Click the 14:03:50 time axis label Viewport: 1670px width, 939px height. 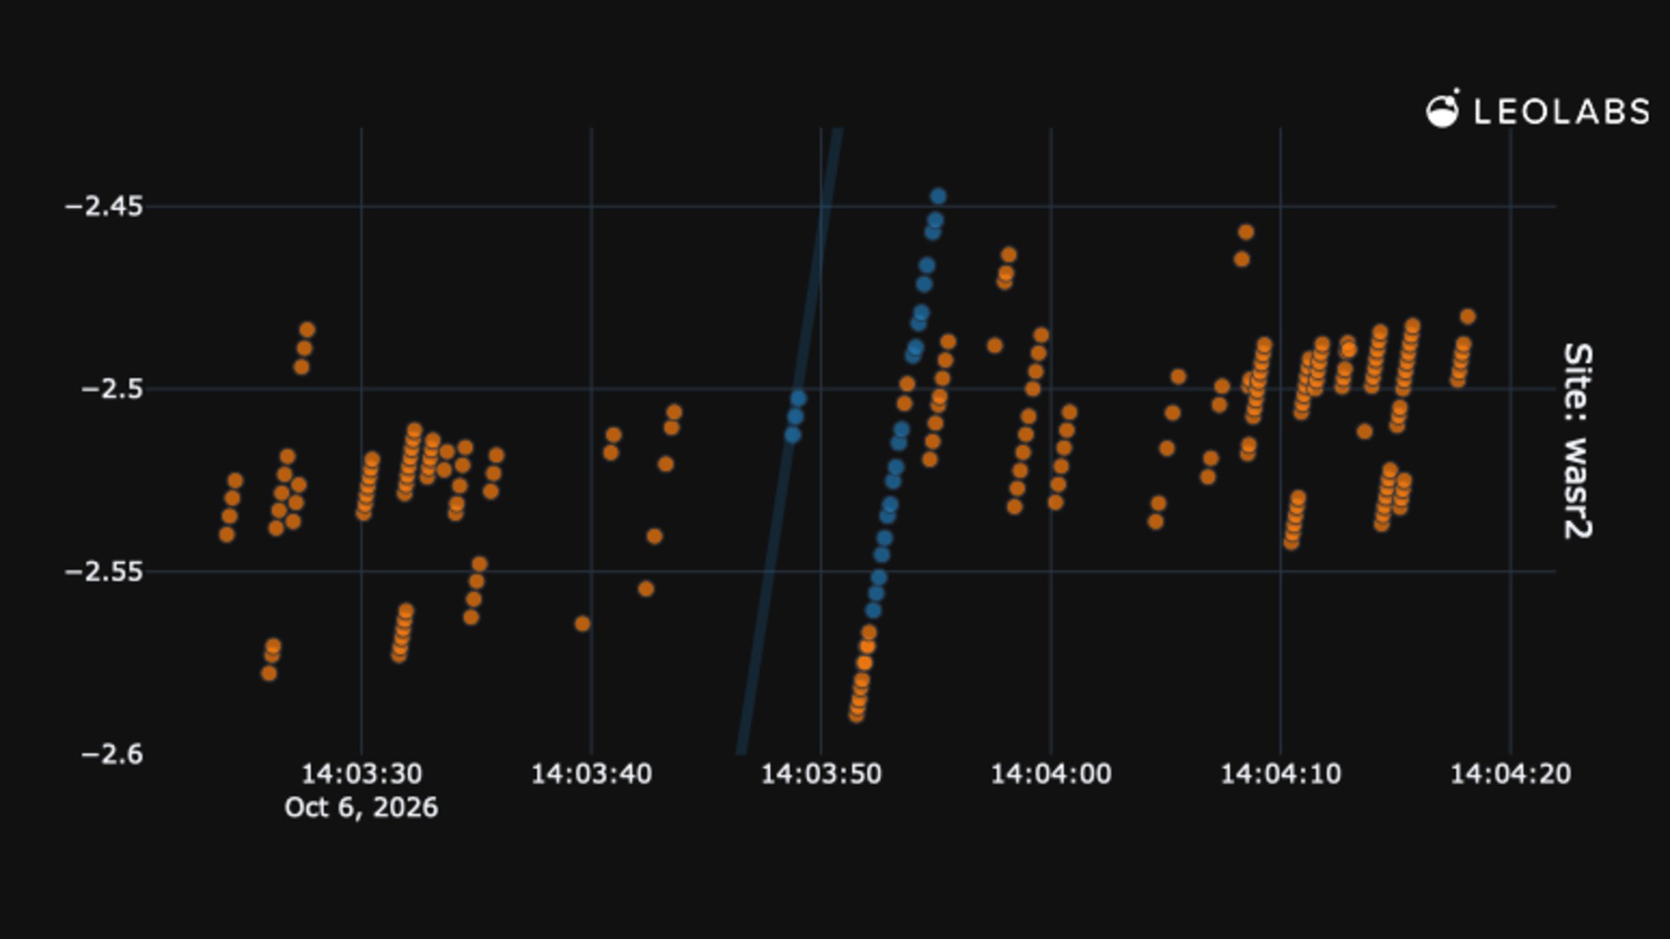click(x=821, y=774)
